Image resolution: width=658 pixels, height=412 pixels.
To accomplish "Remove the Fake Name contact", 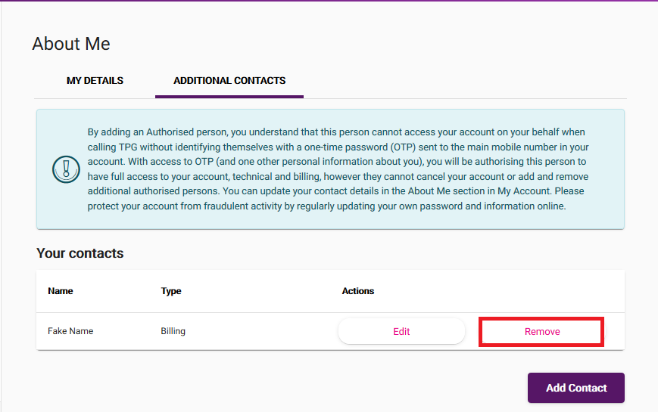I will (542, 332).
